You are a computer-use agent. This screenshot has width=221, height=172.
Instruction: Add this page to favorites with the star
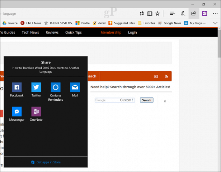pos(157,14)
